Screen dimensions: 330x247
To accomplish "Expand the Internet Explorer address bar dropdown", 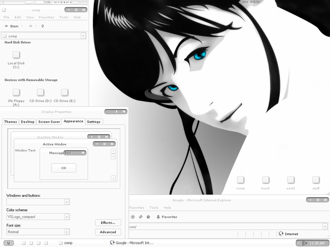I will click(x=325, y=226).
